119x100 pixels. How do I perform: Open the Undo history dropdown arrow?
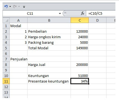(10, 7)
